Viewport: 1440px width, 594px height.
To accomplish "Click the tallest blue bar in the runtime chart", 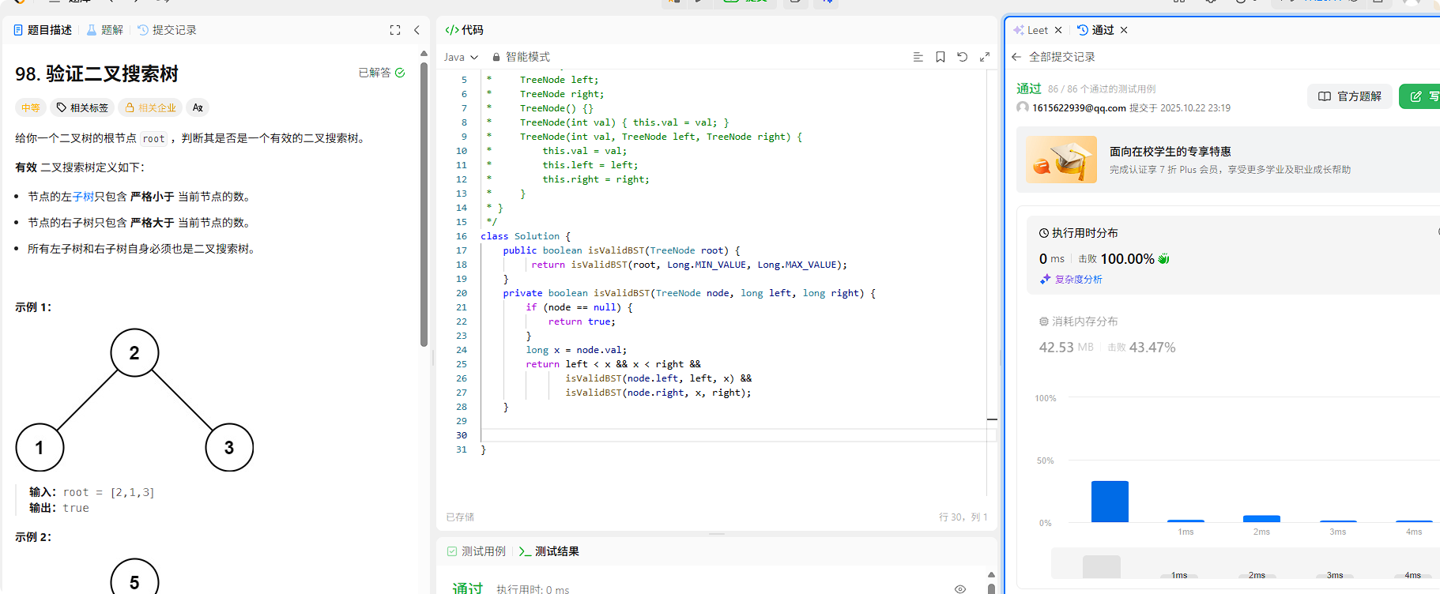I will [x=1110, y=502].
